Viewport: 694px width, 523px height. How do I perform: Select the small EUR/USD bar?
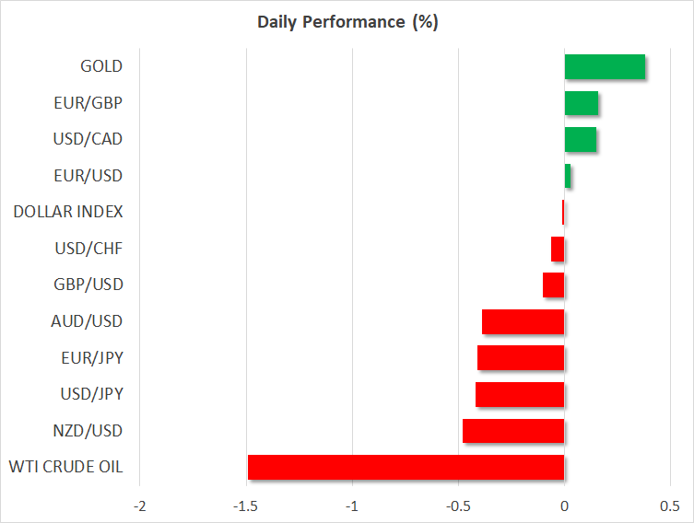(568, 176)
